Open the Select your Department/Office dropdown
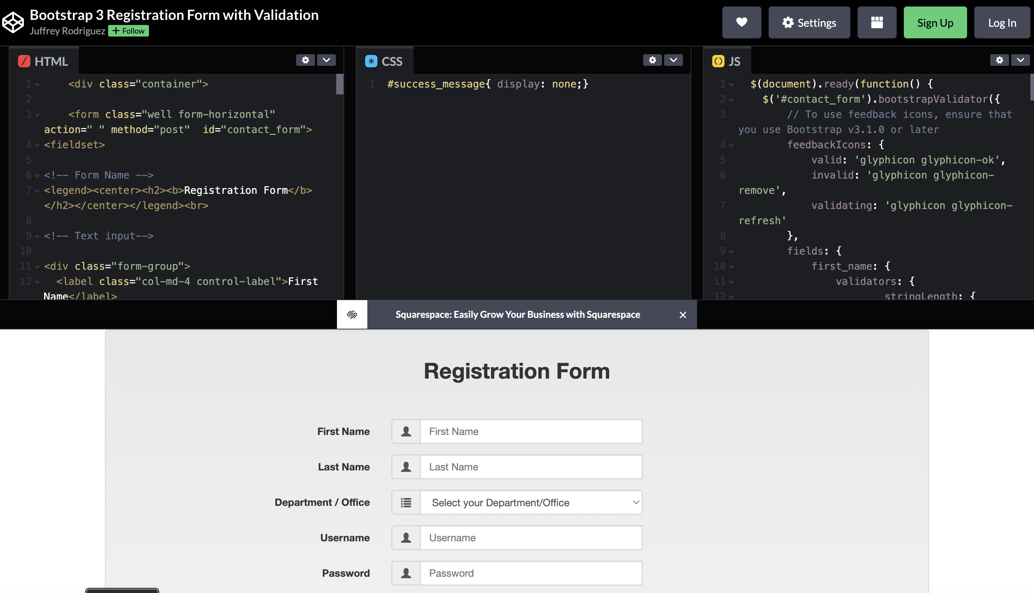Screen dimensions: 1034x593 pyautogui.click(x=531, y=502)
